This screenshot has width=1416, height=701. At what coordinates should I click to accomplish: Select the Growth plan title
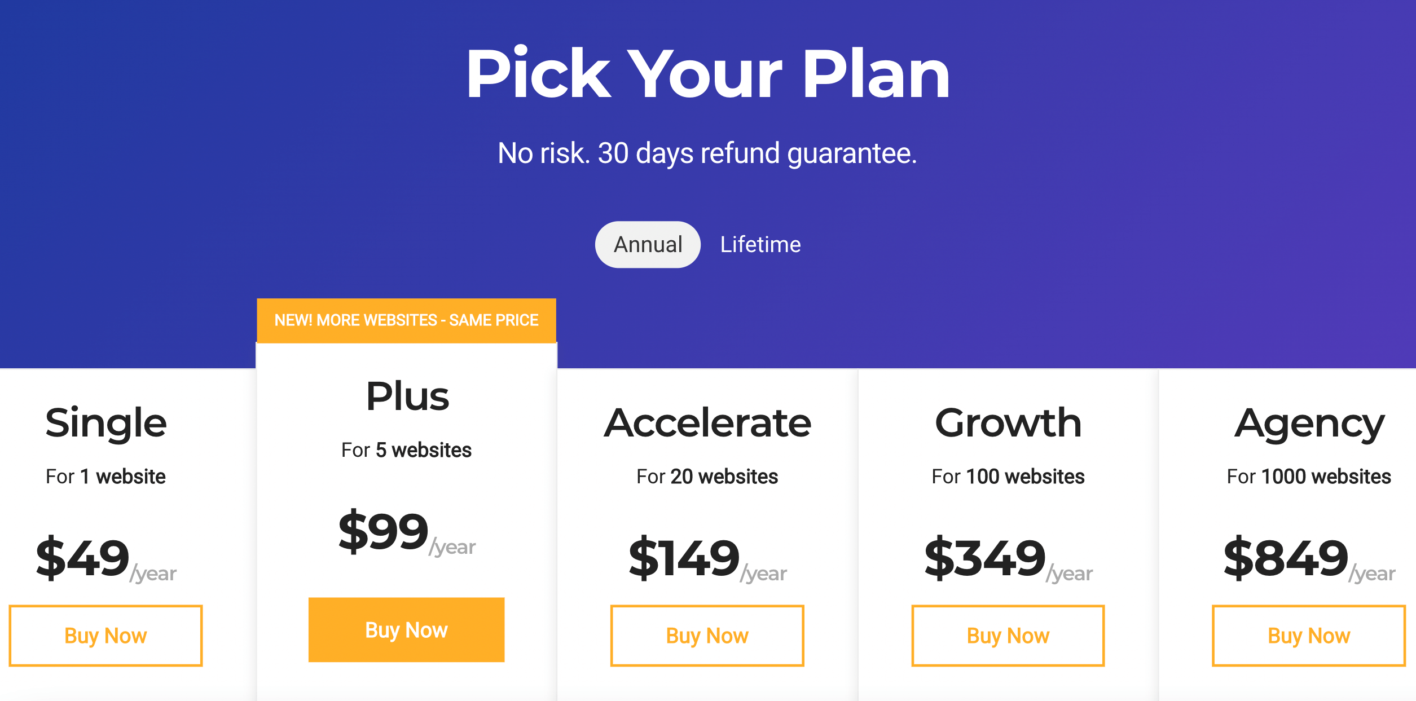coord(1008,423)
